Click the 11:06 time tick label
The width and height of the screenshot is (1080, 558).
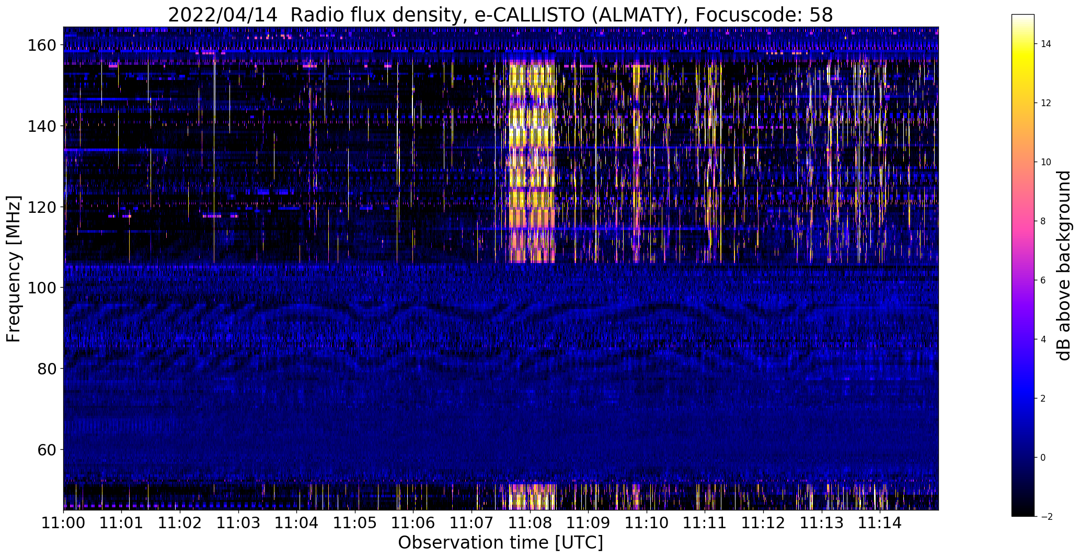coord(413,522)
